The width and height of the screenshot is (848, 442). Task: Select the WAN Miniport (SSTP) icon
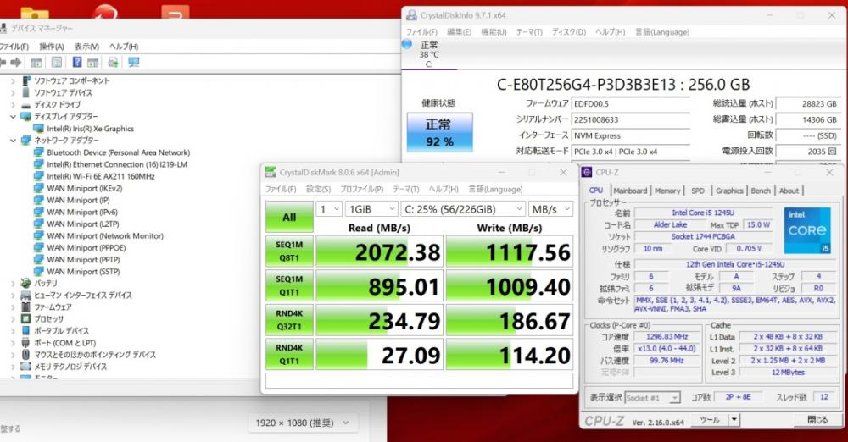click(x=38, y=271)
